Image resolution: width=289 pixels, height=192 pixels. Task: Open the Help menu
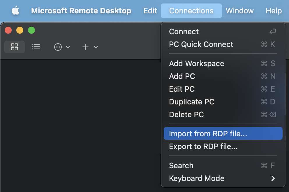(274, 11)
